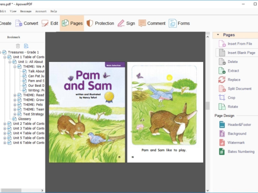Expand the THEME: Team node
The width and height of the screenshot is (258, 193).
[15, 109]
